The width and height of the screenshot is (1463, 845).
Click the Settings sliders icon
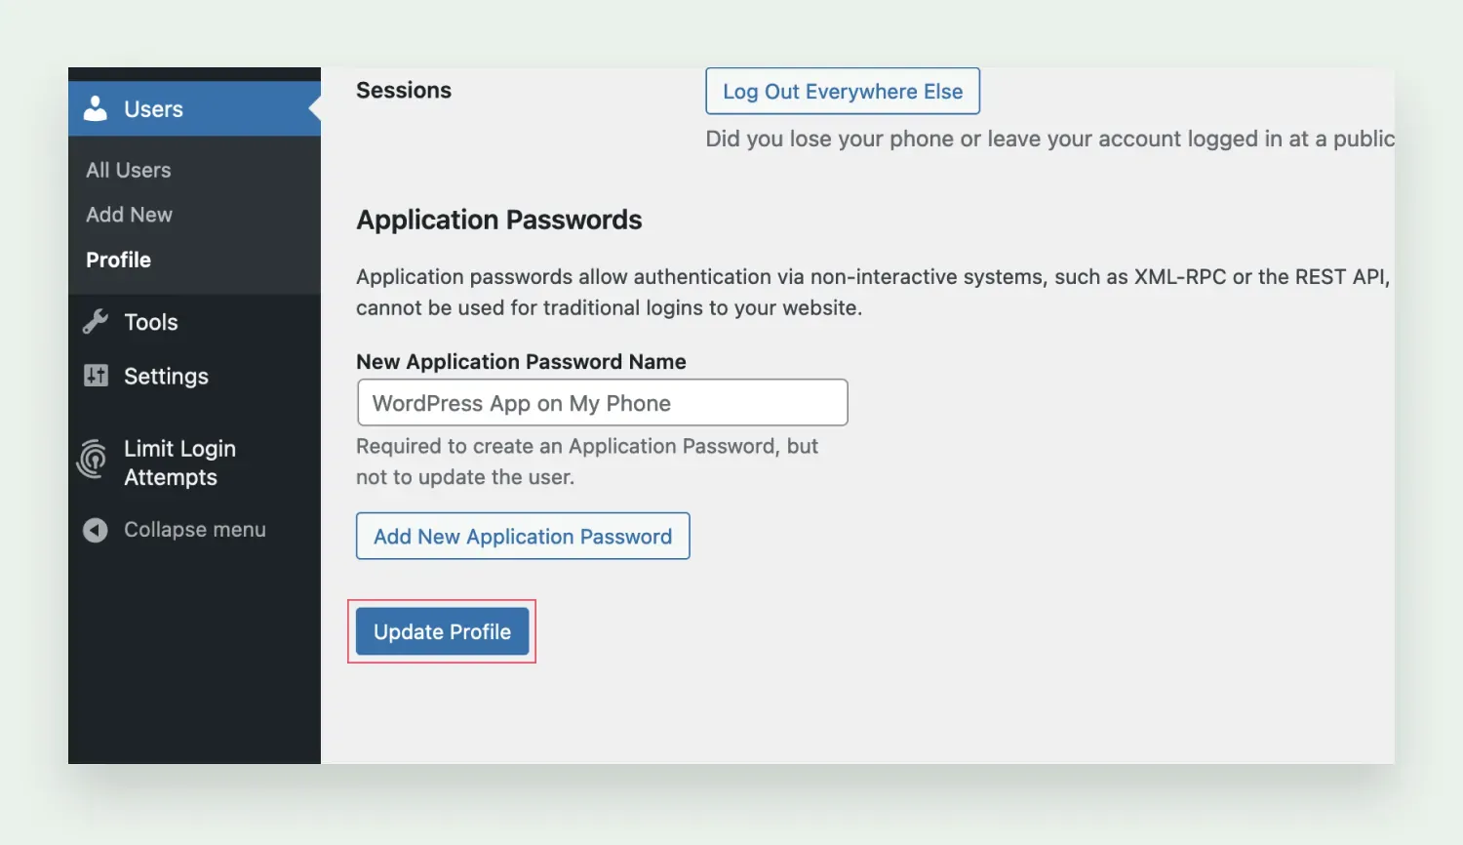(x=96, y=376)
